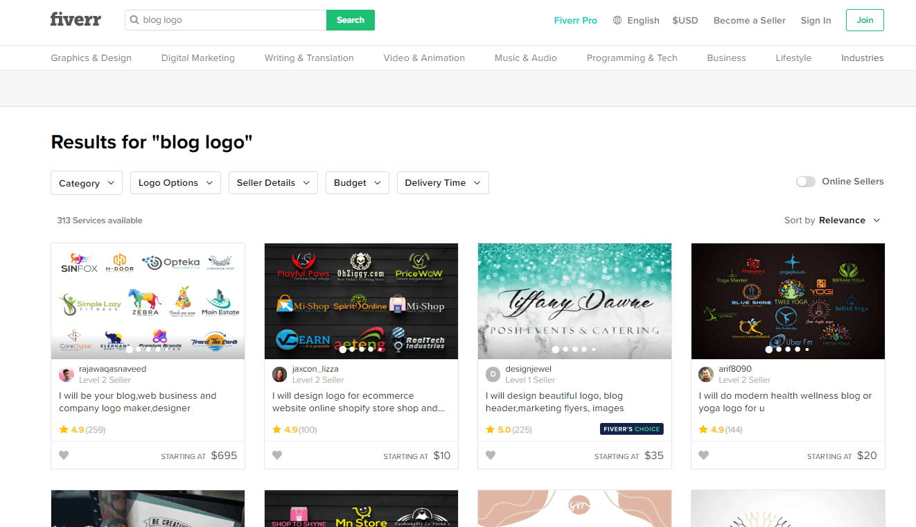
Task: Open the Sort by Relevance dropdown
Action: pyautogui.click(x=832, y=221)
